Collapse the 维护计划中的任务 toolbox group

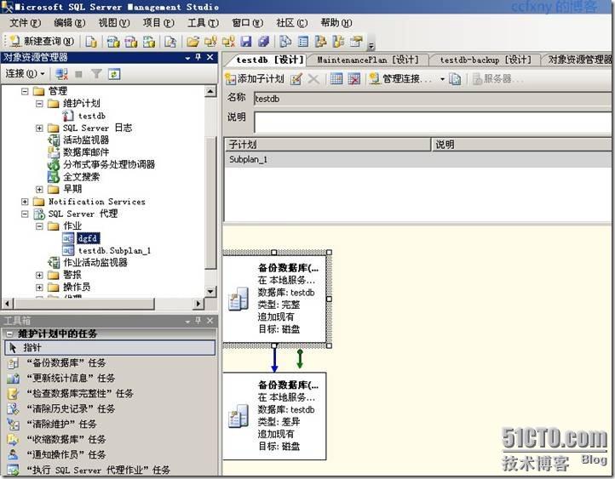[9, 334]
